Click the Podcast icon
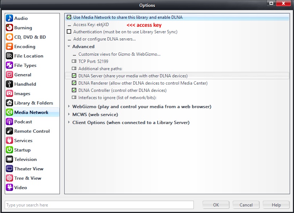Screen dimensions: 294x213 (9, 122)
